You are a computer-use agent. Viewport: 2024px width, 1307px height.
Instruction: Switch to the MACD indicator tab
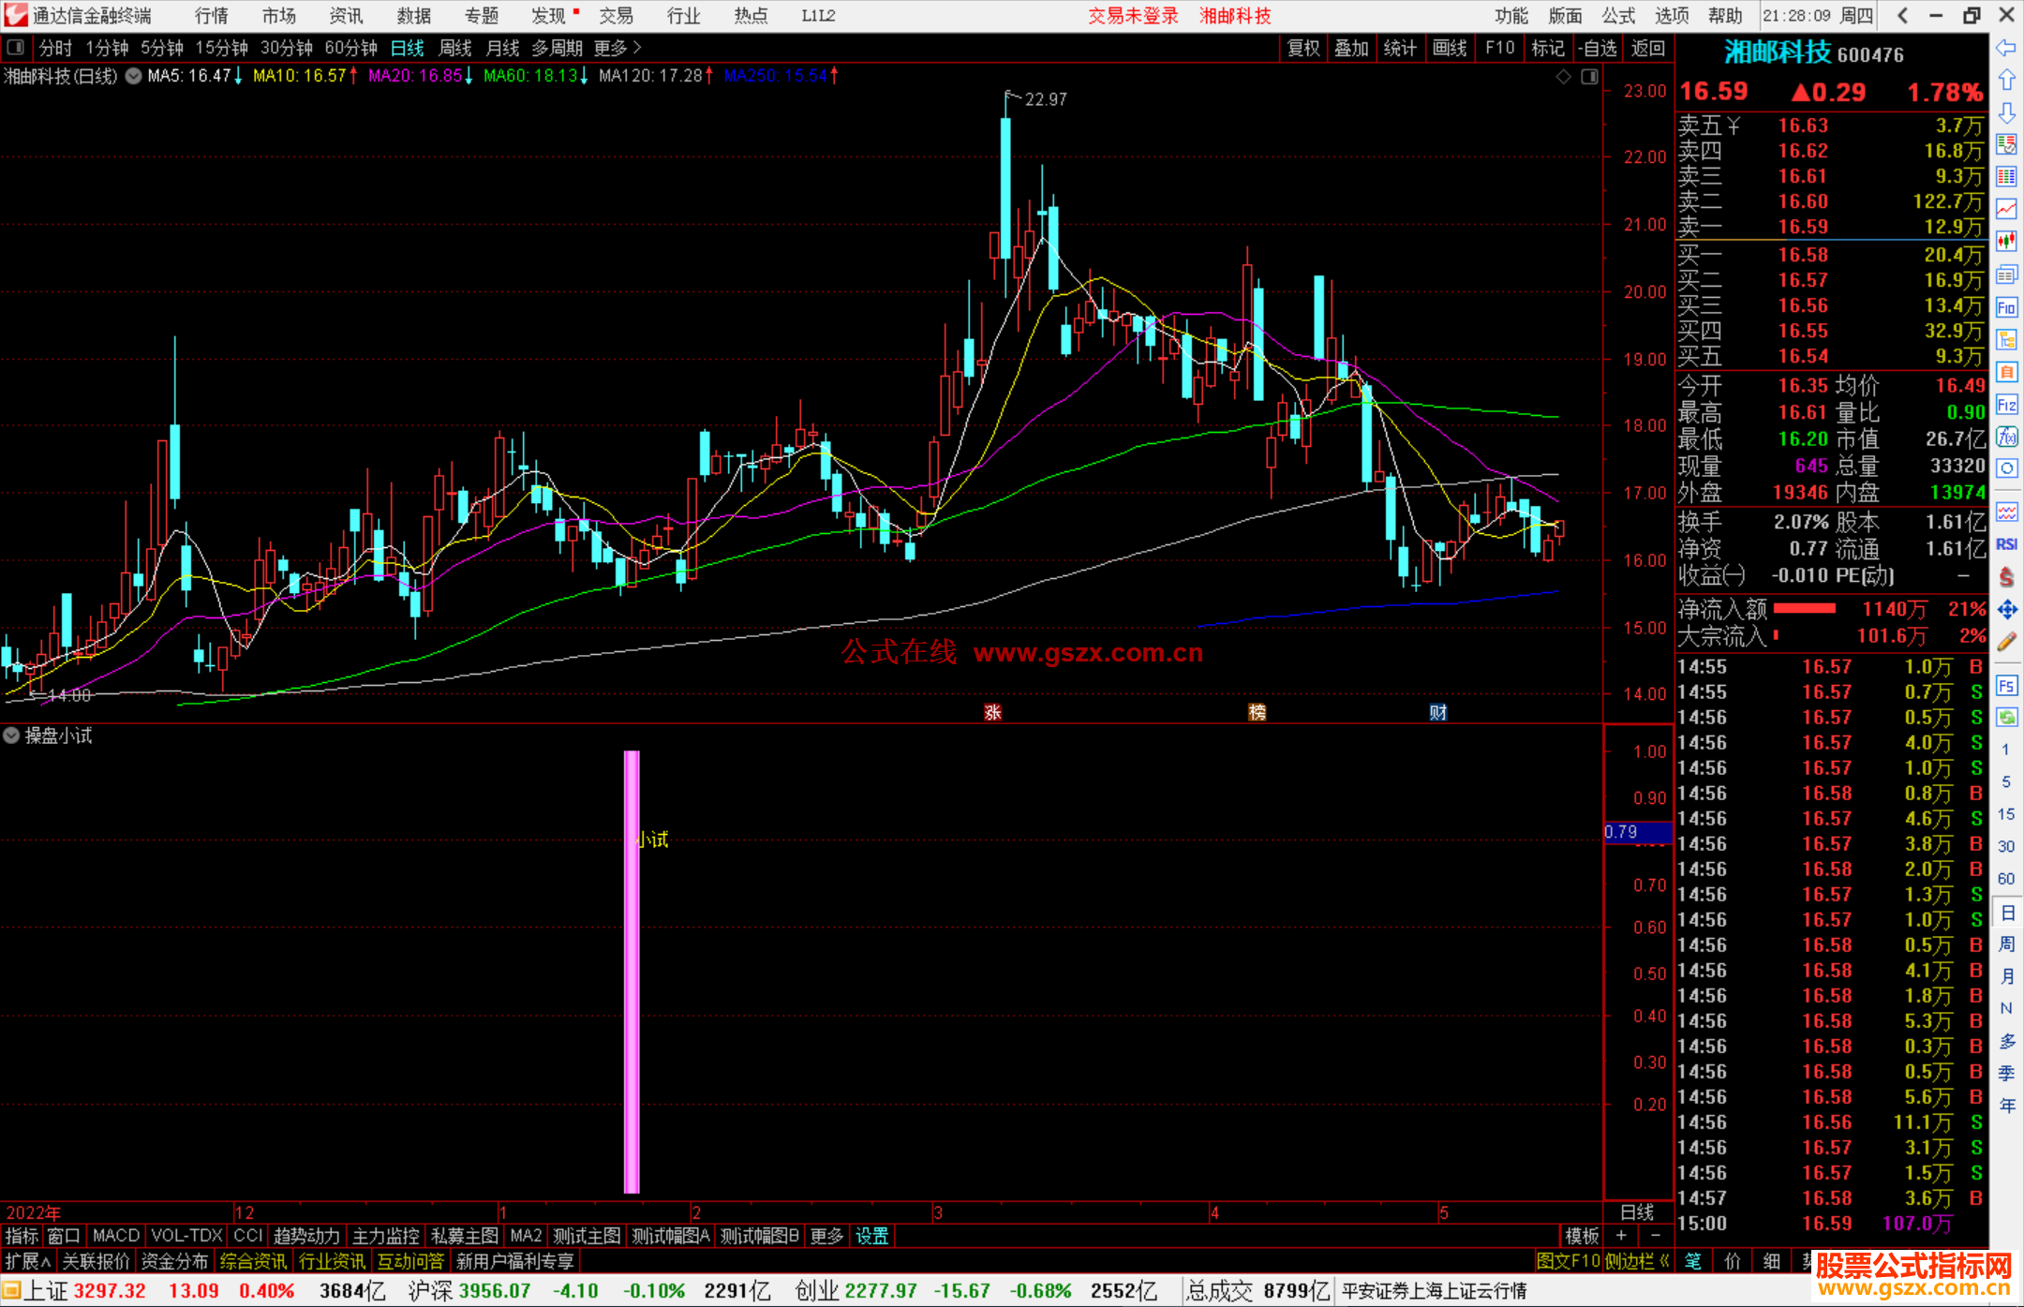116,1236
